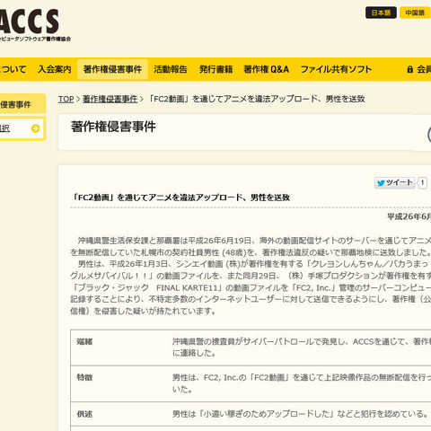This screenshot has height=431, width=431.
Task: Follow the 著作権侵害事件 breadcrumb link
Action: [110, 99]
